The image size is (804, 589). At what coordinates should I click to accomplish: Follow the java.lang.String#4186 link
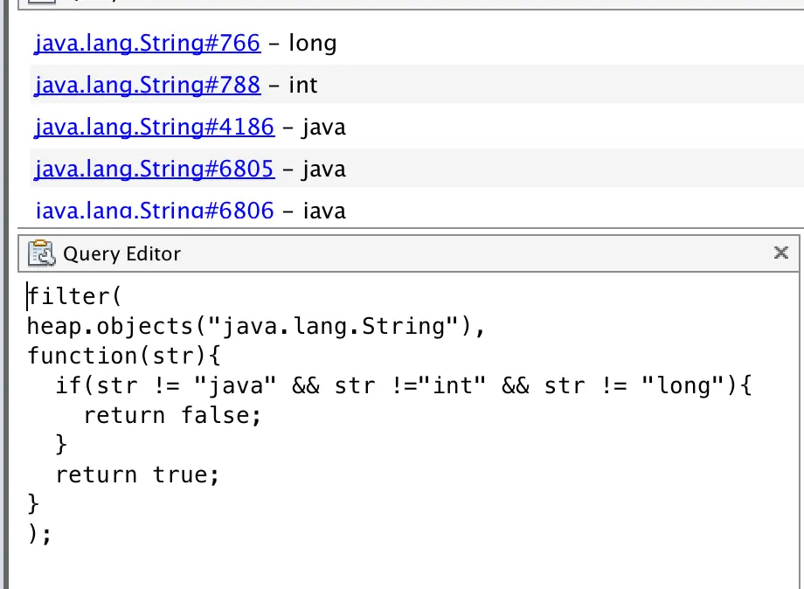pos(154,127)
